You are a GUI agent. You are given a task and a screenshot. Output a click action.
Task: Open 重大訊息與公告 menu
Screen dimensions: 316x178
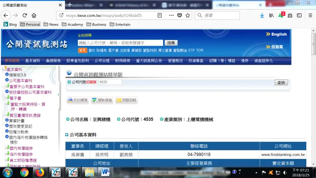coord(149,60)
